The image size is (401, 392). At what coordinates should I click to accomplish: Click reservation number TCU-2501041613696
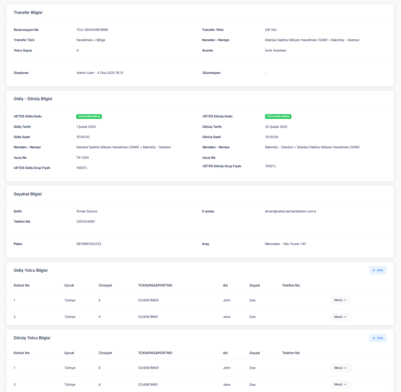92,30
